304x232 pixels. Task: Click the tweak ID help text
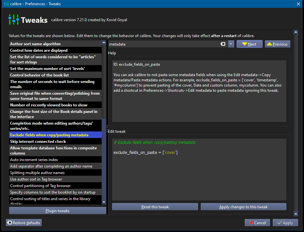pyautogui.click(x=137, y=64)
